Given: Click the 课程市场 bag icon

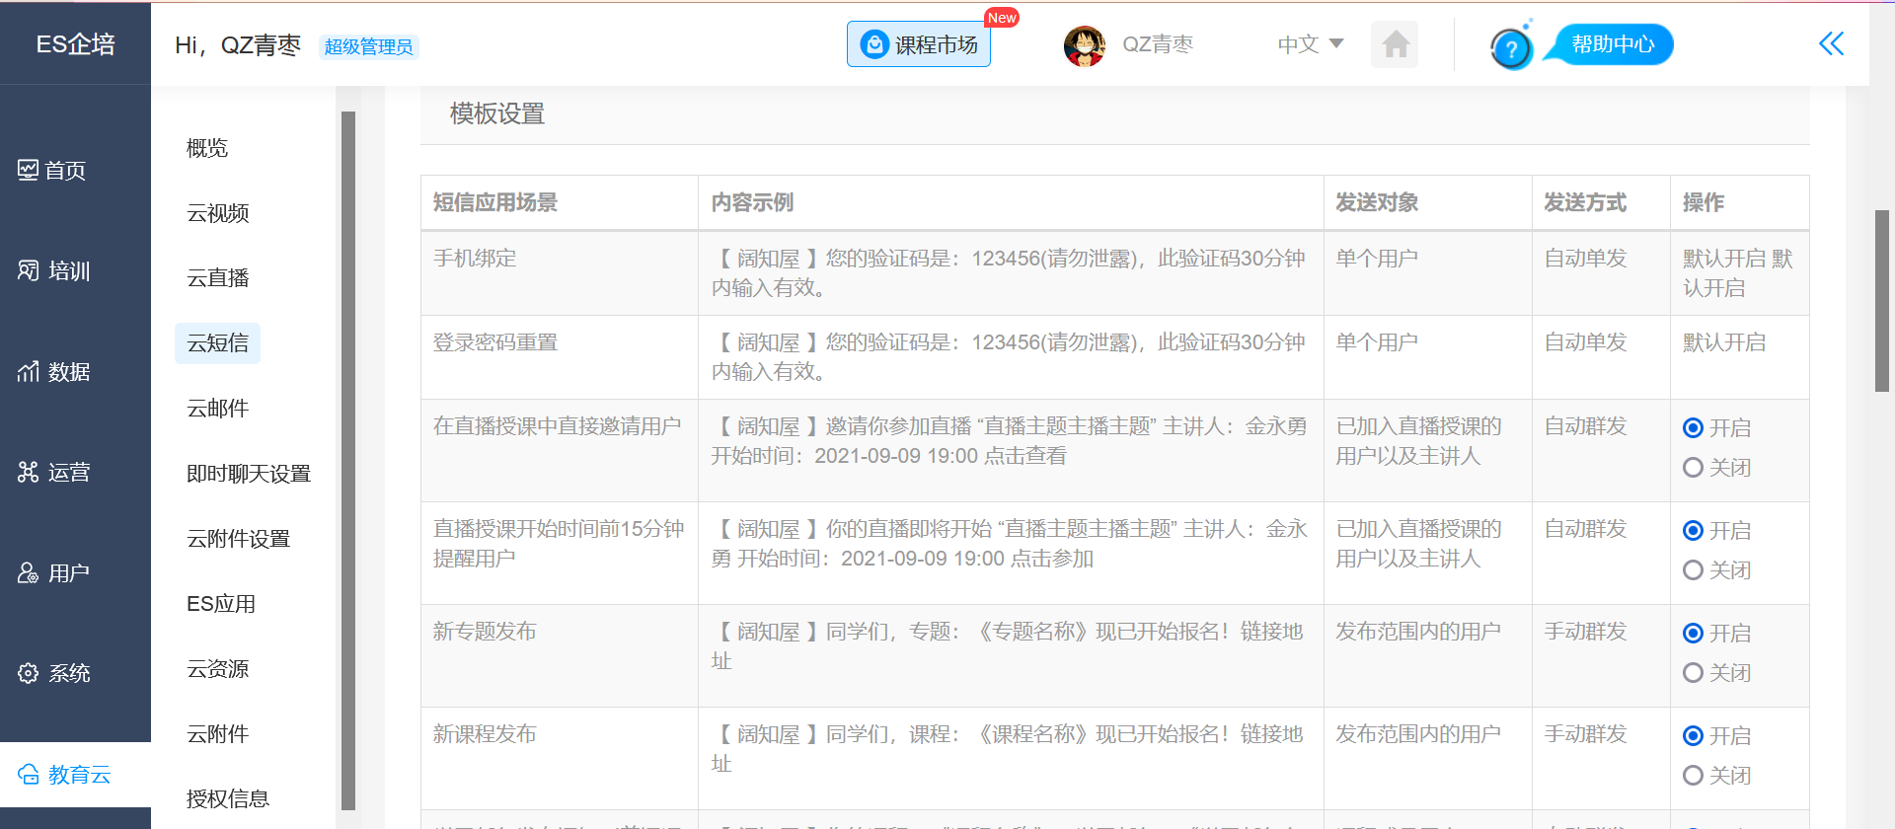Looking at the screenshot, I should pyautogui.click(x=874, y=44).
